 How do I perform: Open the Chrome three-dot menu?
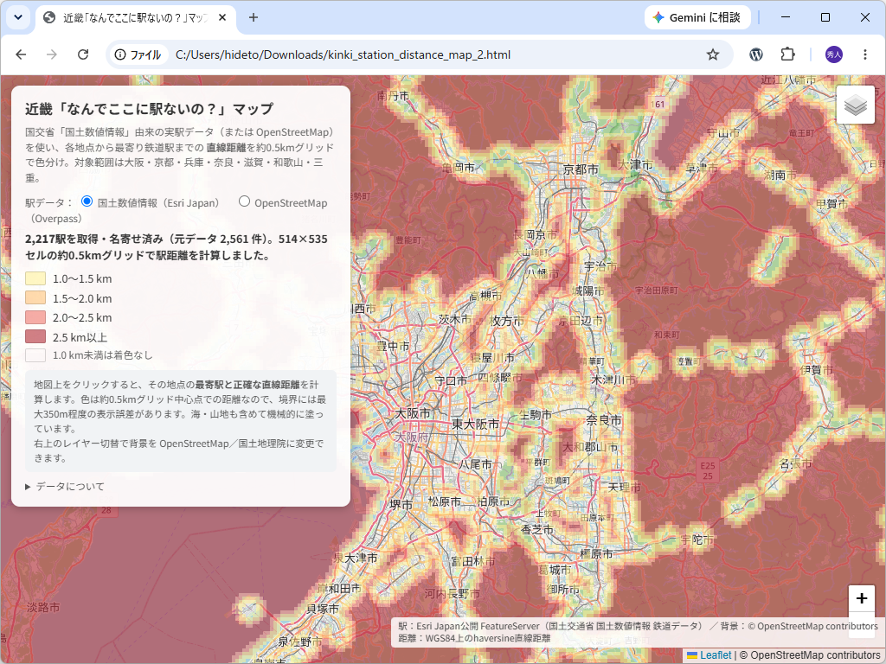[x=865, y=54]
